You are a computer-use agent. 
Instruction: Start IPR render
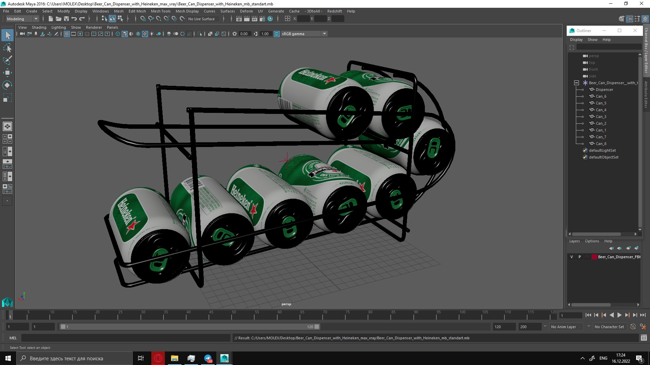(255, 19)
